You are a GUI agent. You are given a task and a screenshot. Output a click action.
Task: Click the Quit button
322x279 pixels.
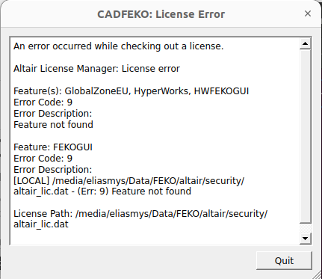(x=284, y=260)
